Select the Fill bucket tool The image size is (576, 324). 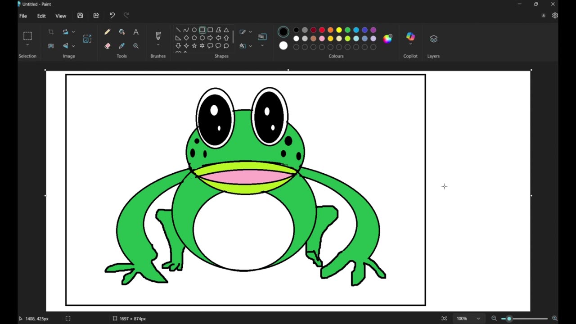(121, 32)
